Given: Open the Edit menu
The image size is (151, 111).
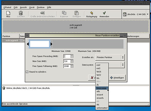Looking at the screenshot, I should pos(16,7).
